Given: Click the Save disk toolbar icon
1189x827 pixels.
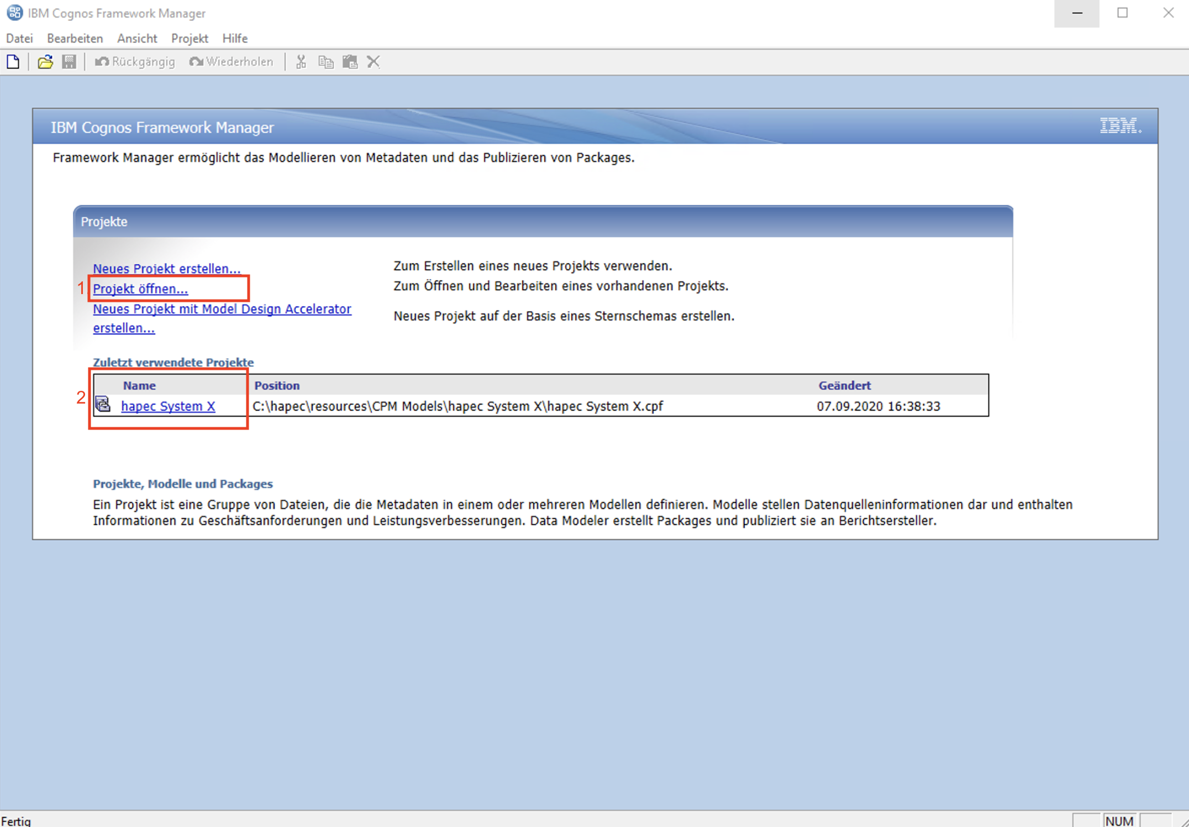Looking at the screenshot, I should pyautogui.click(x=69, y=62).
